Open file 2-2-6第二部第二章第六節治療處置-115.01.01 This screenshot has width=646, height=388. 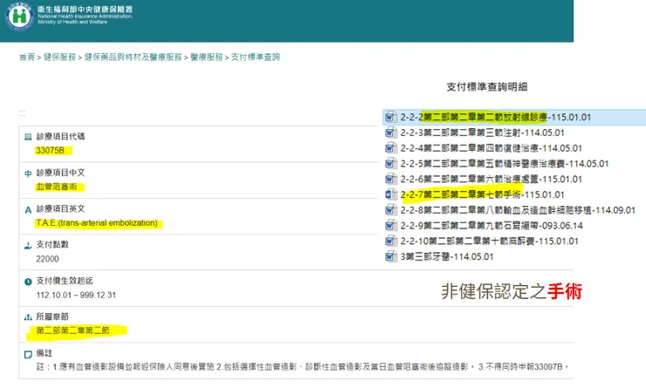tap(491, 180)
